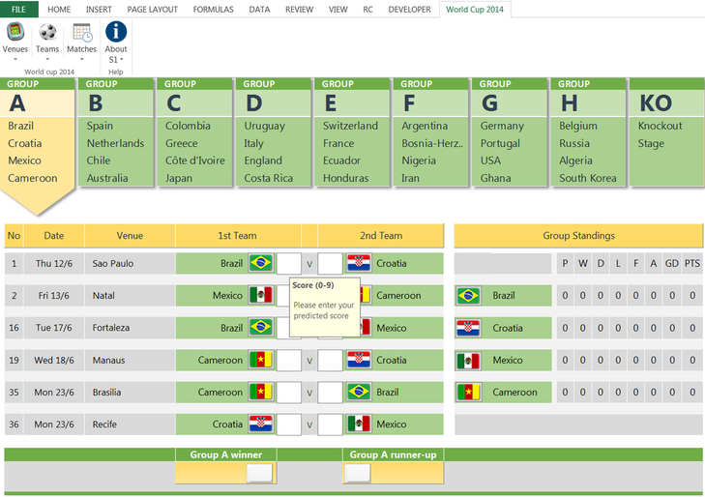Screen dimensions: 705x497
Task: Select the Group F card
Action: click(x=430, y=132)
